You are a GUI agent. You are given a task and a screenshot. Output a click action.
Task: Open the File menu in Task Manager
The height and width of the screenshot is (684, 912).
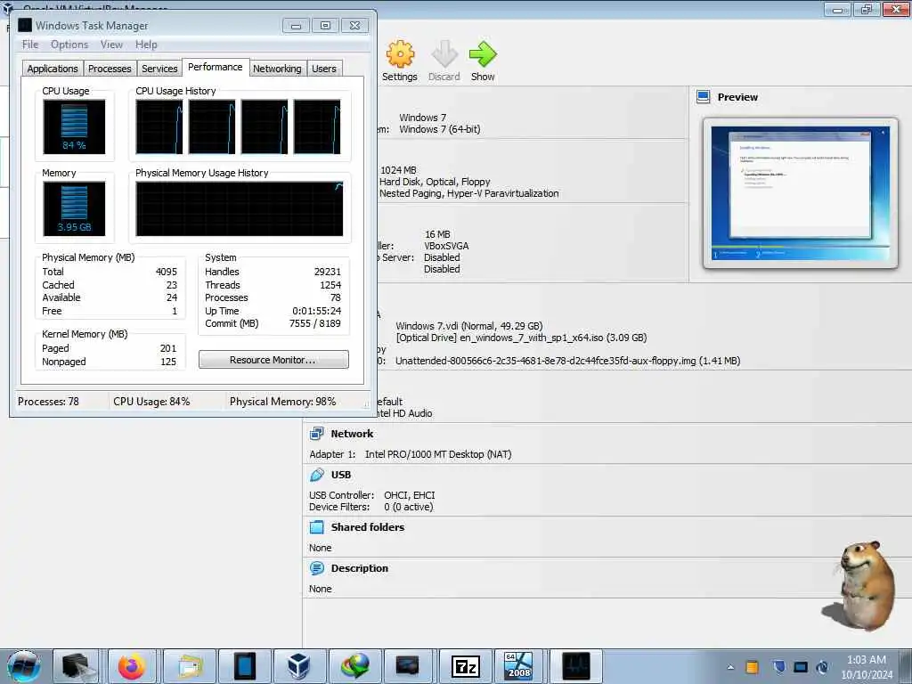click(30, 45)
